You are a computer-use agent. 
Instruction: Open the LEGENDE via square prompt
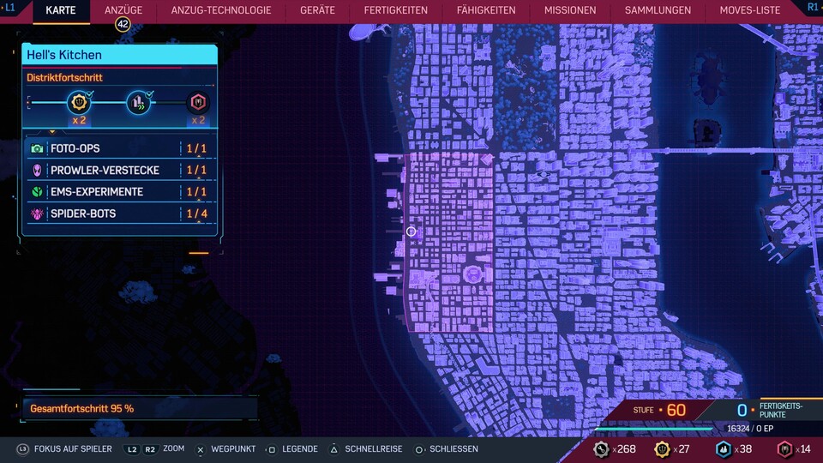point(292,449)
